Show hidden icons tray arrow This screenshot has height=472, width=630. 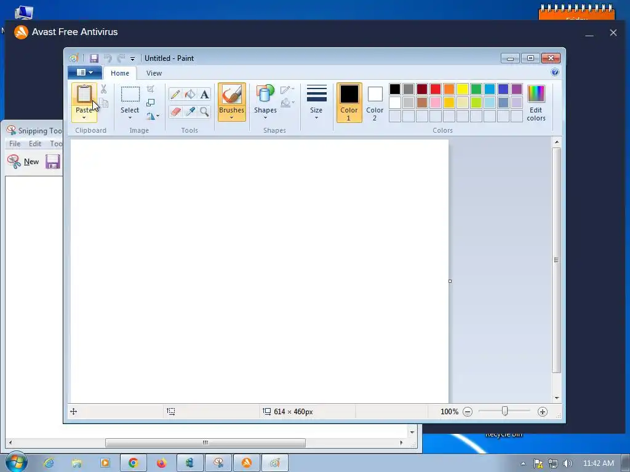tap(523, 463)
